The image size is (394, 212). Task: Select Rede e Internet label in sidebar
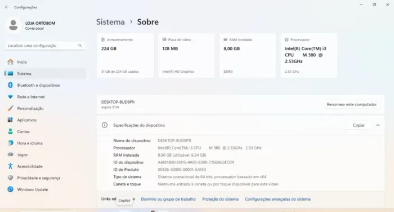(30, 97)
